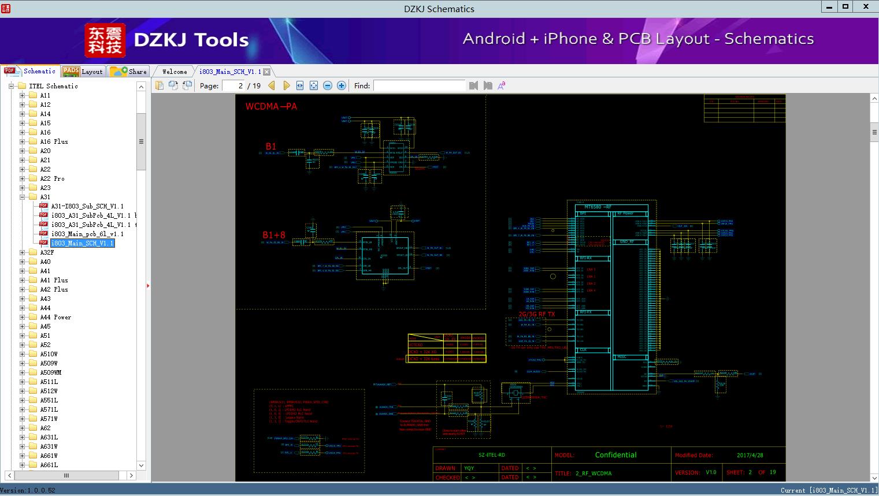Collapse the A31 folder

(x=23, y=197)
